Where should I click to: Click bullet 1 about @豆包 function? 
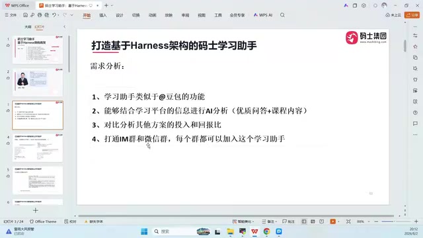[148, 97]
